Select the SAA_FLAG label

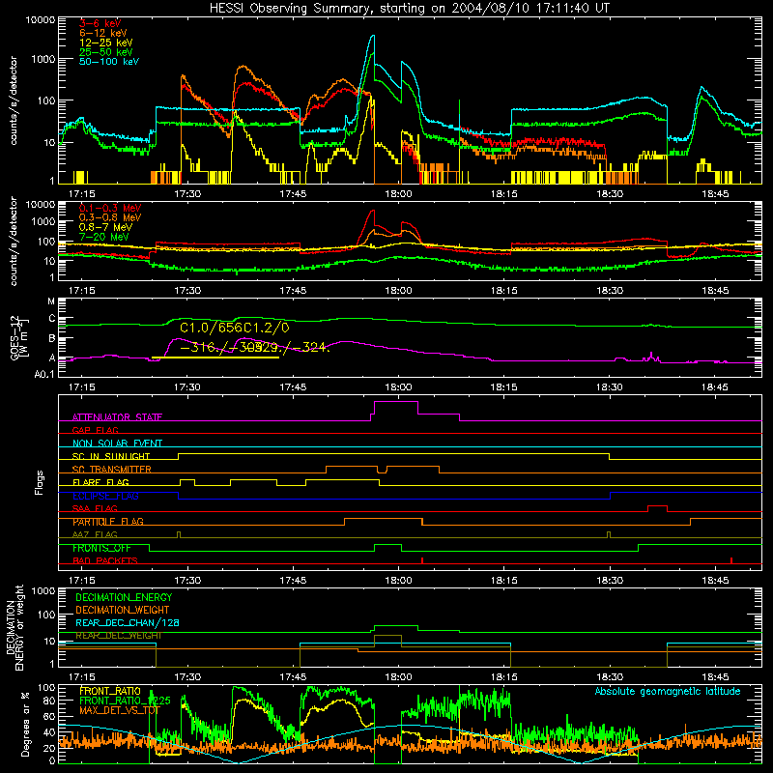[95, 508]
